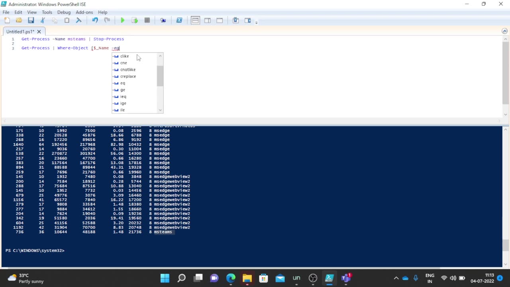Show the Command Window add-on icon
This screenshot has height=287, width=510.
pos(235,20)
